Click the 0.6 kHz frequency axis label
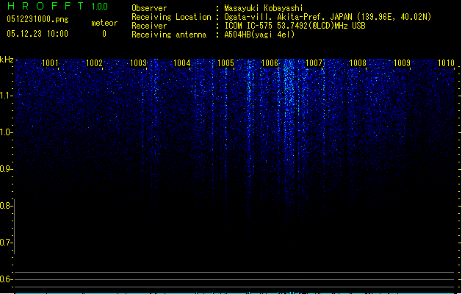This screenshot has height=294, width=462. pyautogui.click(x=6, y=279)
